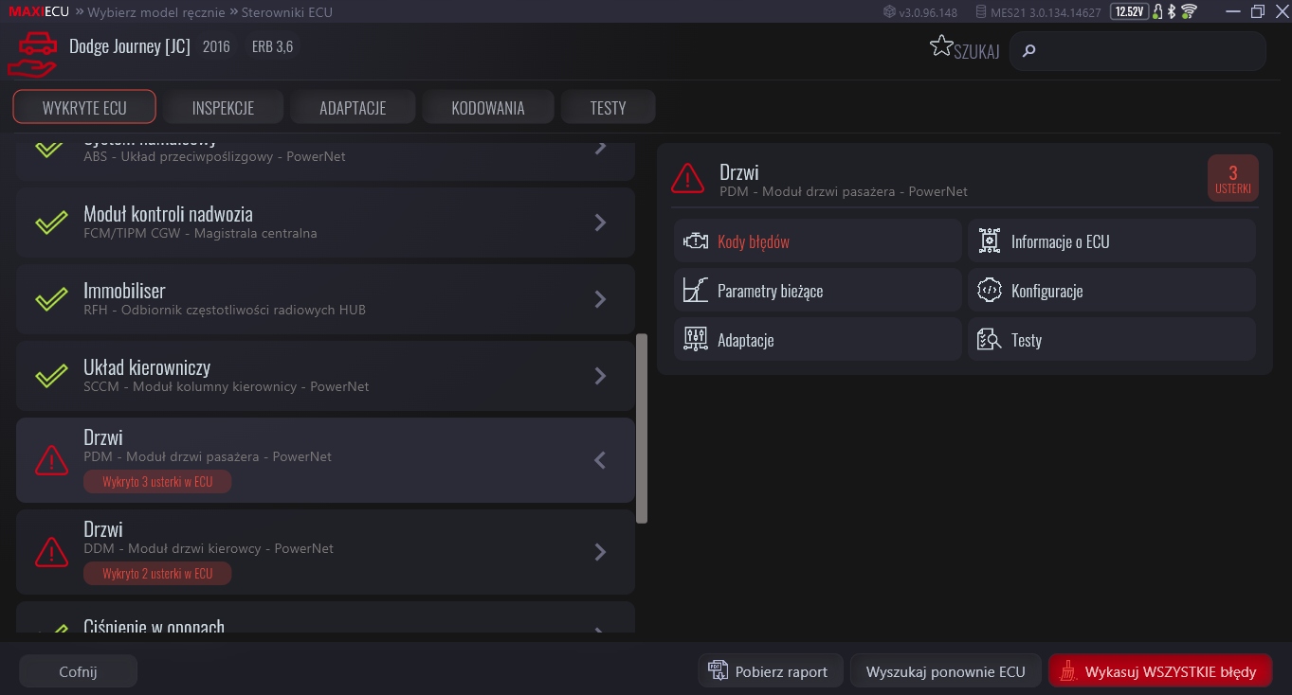1292x695 pixels.
Task: Click the green checkmark beside Immobiliser
Action: point(51,299)
